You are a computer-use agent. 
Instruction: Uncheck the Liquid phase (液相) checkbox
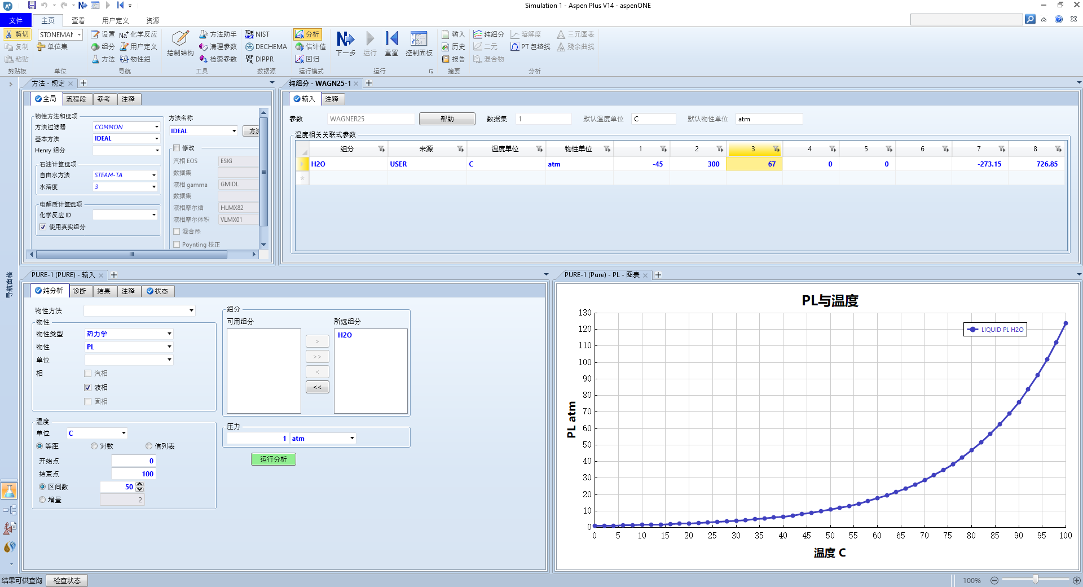(x=87, y=387)
